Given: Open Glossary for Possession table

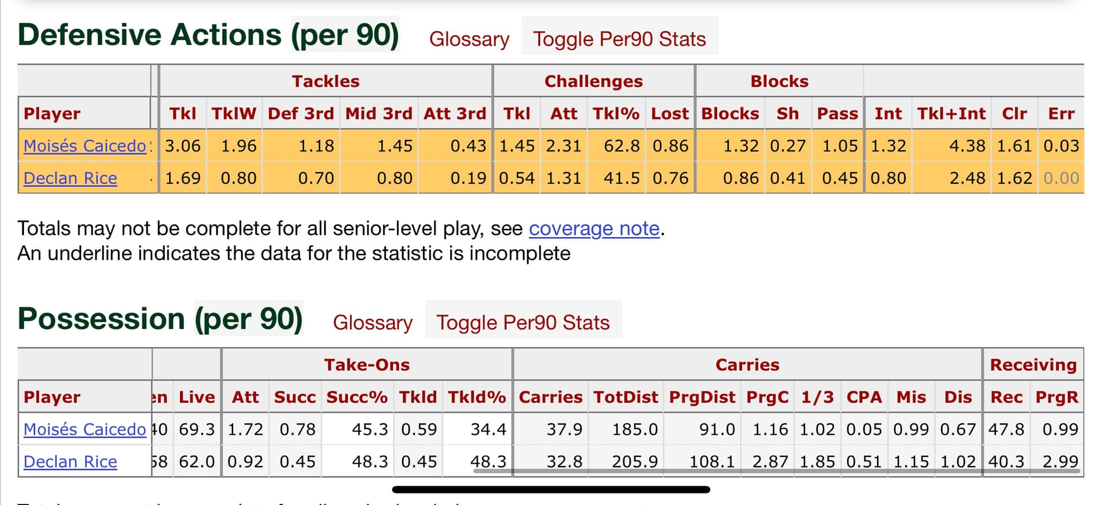Looking at the screenshot, I should (373, 322).
